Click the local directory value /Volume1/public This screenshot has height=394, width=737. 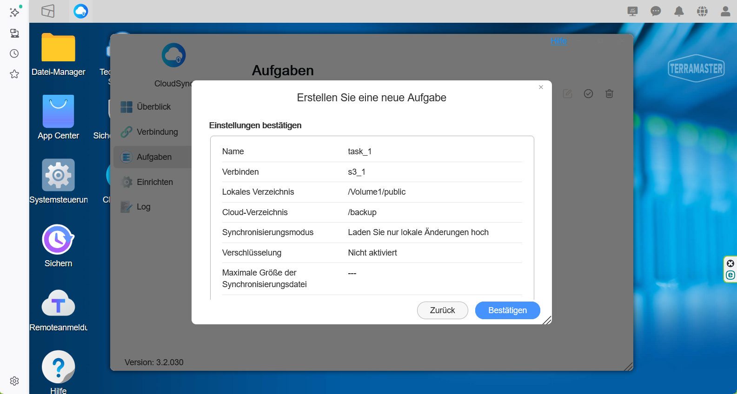[x=377, y=192]
